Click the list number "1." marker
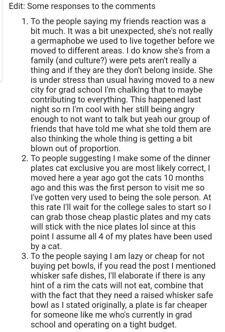Screen dimensions: 225x332 coord(25,22)
